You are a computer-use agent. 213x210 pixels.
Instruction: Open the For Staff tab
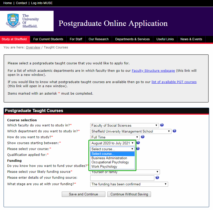point(76,39)
